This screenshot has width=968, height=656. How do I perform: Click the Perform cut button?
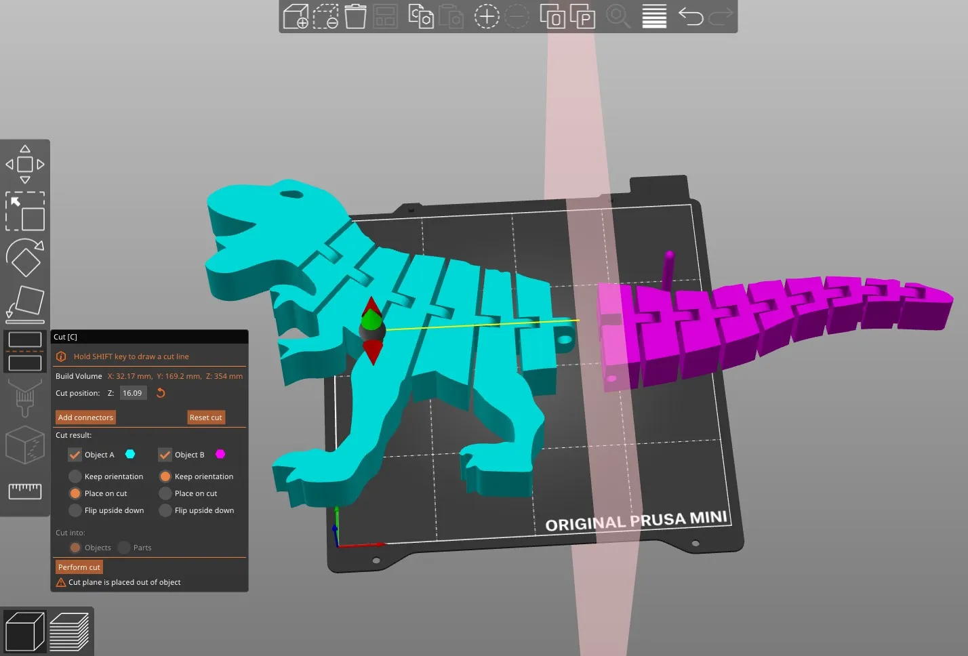(79, 567)
